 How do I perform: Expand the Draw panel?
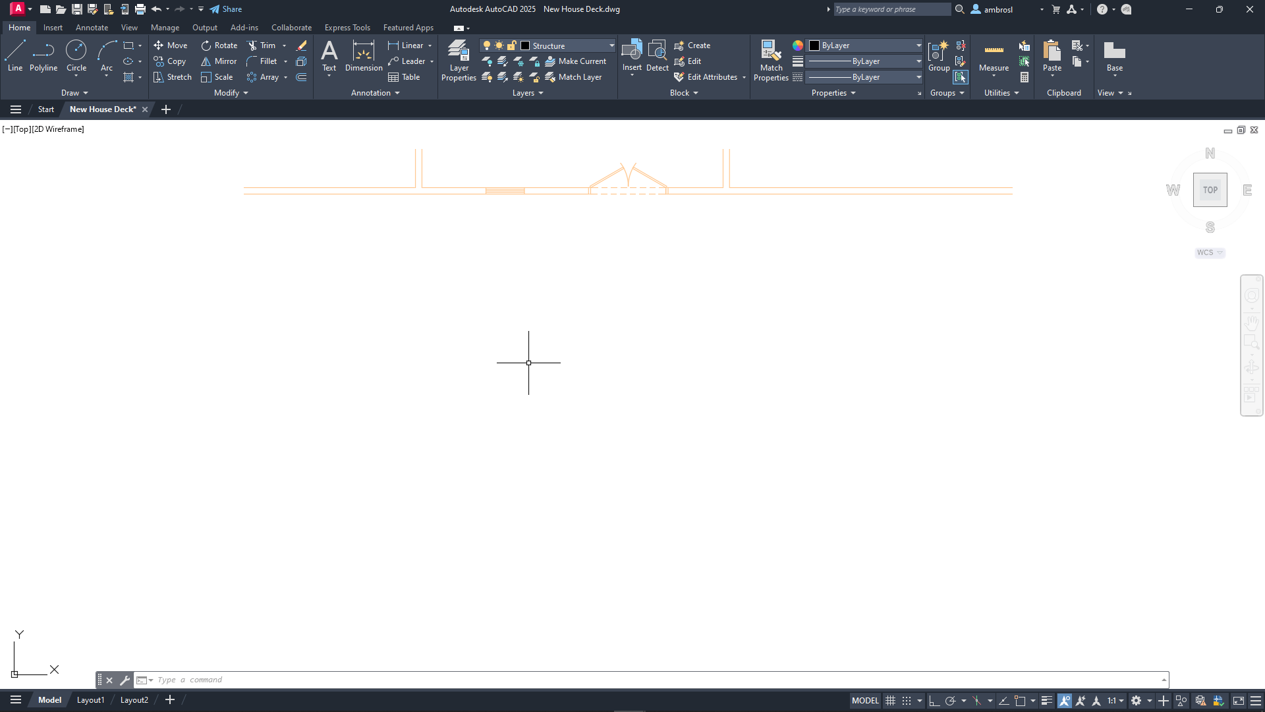74,93
